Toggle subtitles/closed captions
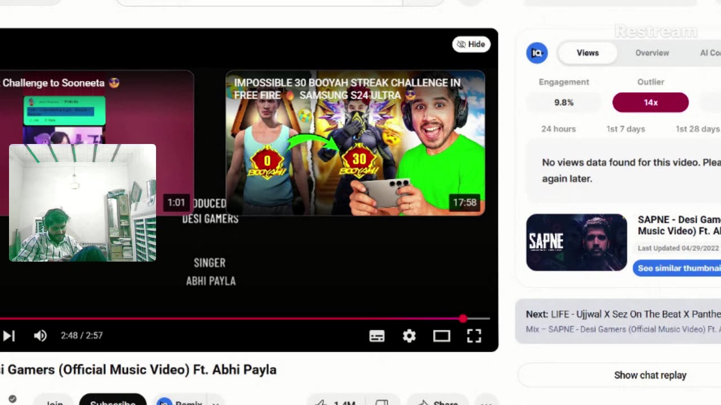This screenshot has width=721, height=405. [x=377, y=336]
